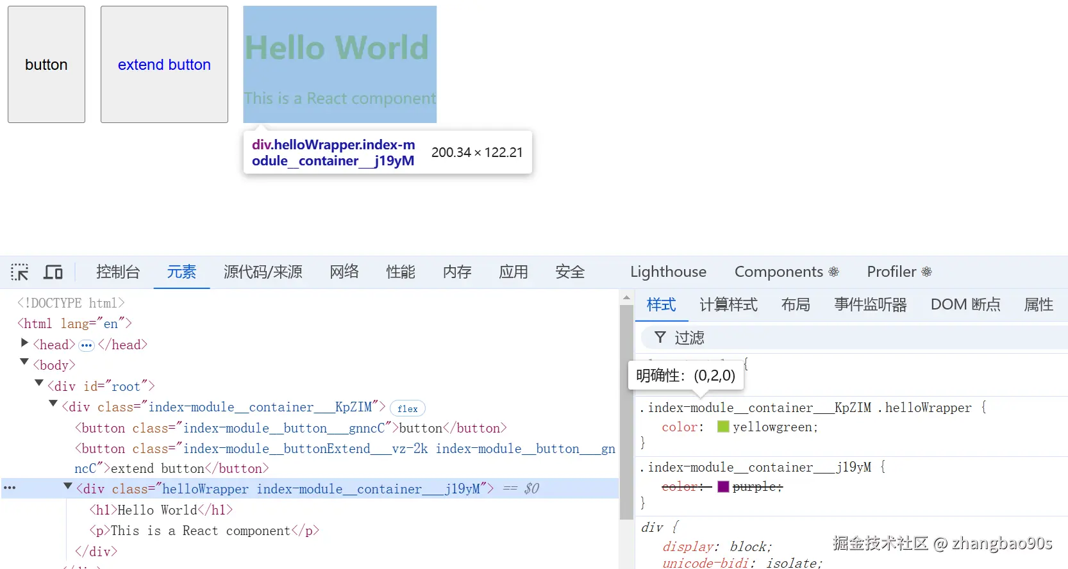1068x569 pixels.
Task: Select the p This is a React component line
Action: (x=204, y=531)
